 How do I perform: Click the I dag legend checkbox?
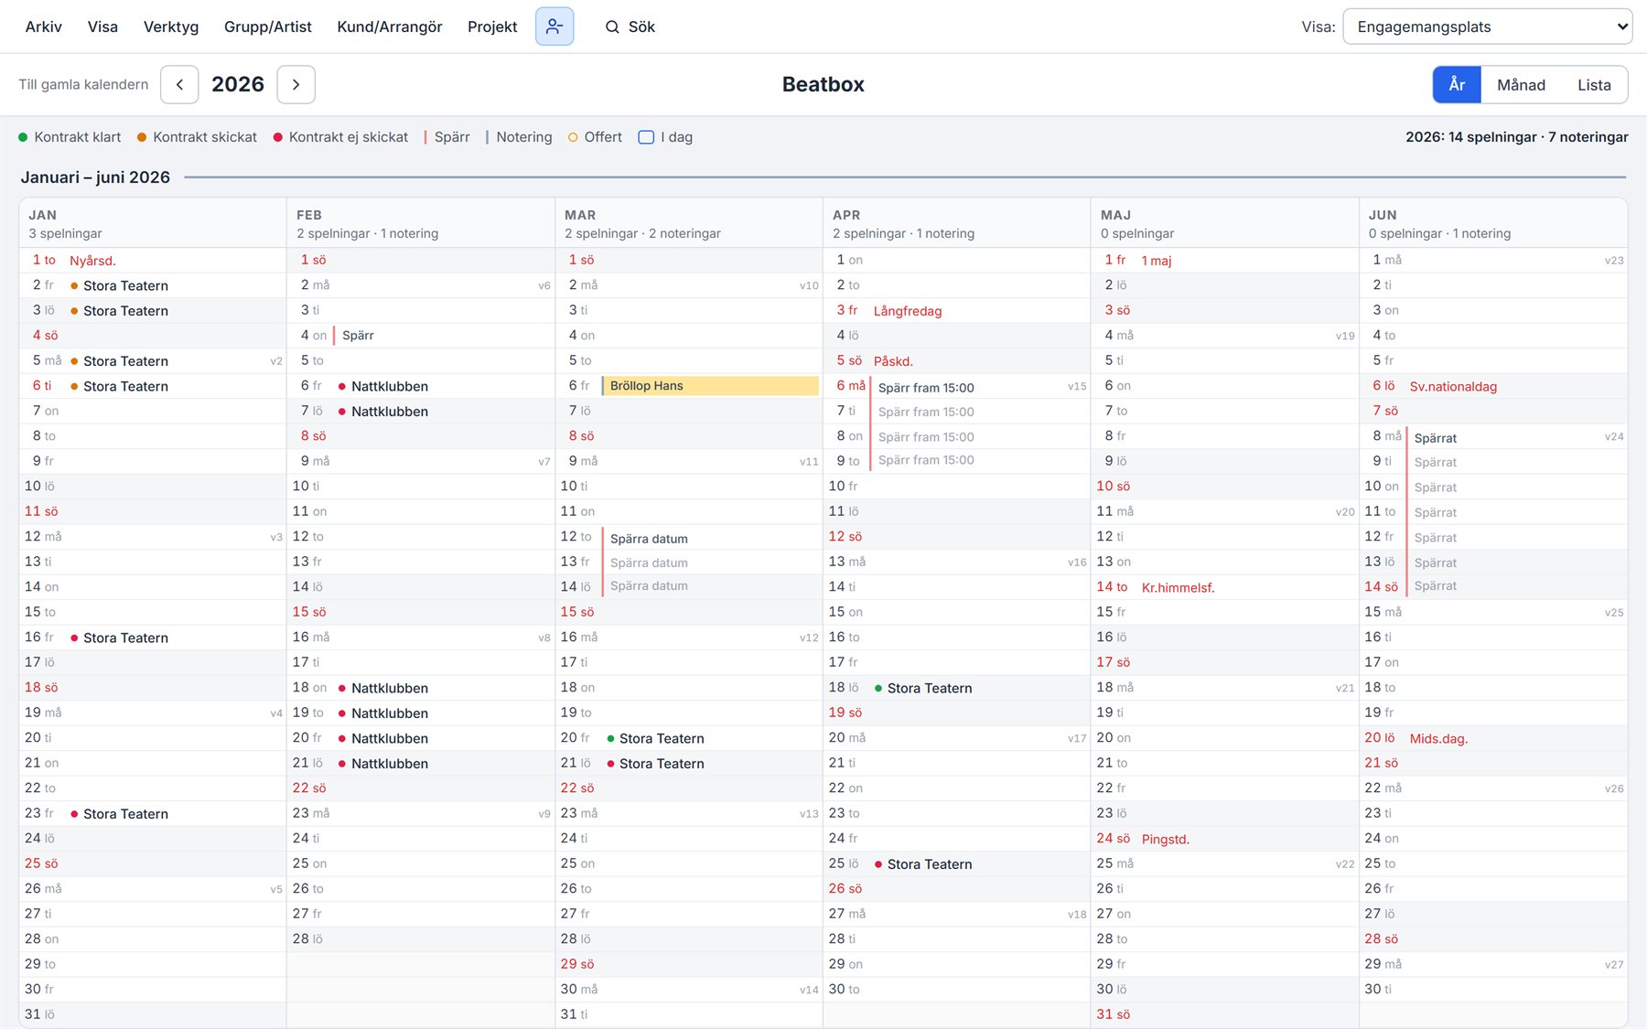pyautogui.click(x=646, y=137)
